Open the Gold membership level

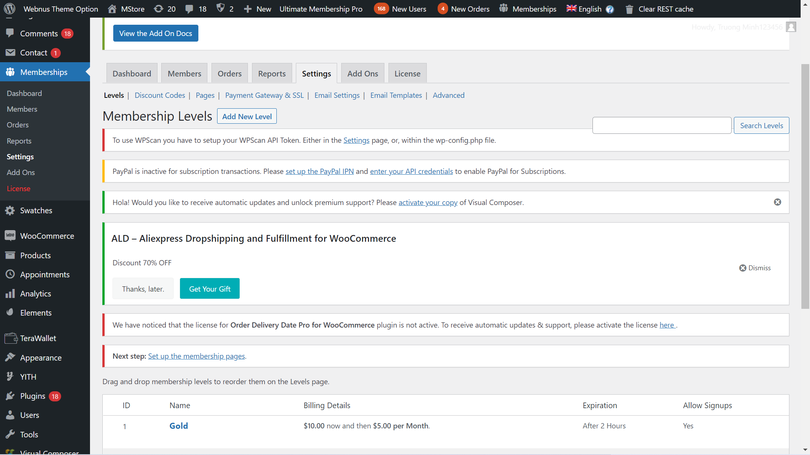pos(178,426)
